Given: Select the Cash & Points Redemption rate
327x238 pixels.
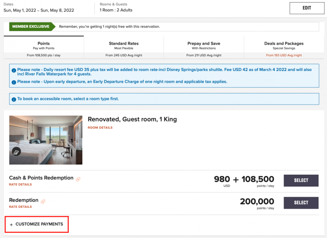Looking at the screenshot, I should [301, 180].
